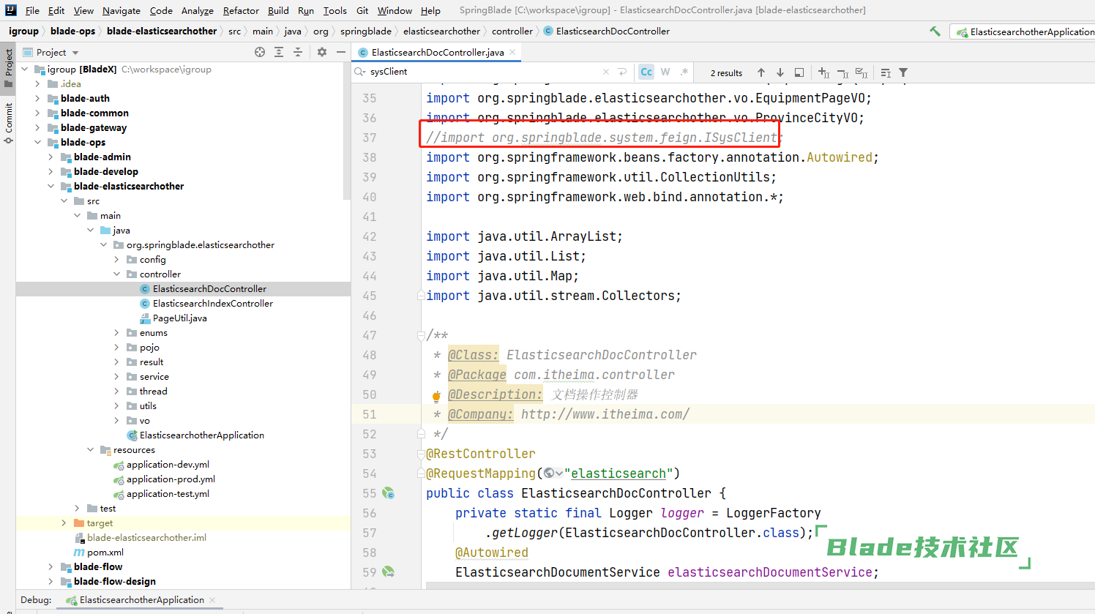The height and width of the screenshot is (614, 1095).
Task: Select PageUtil.java file
Action: [179, 318]
